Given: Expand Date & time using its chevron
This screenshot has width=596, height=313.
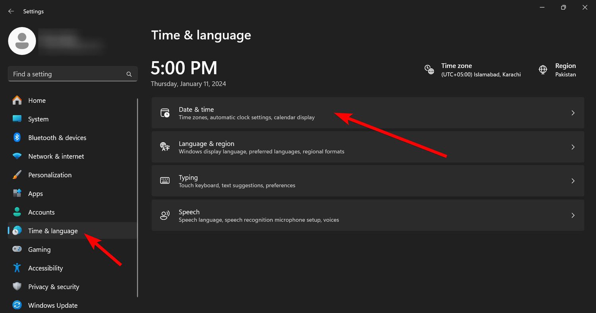Looking at the screenshot, I should pos(573,113).
